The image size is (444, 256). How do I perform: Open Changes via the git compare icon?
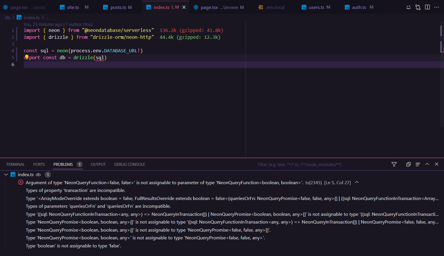[x=418, y=7]
